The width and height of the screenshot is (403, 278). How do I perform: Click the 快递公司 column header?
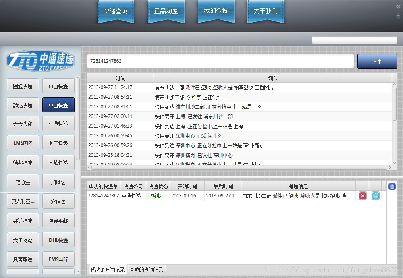coord(133,186)
